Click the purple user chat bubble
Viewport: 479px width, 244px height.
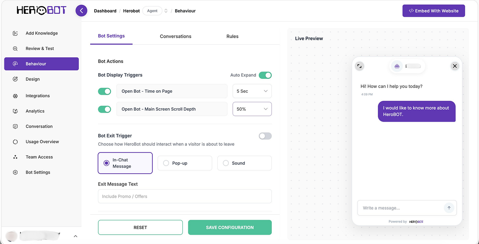click(417, 111)
